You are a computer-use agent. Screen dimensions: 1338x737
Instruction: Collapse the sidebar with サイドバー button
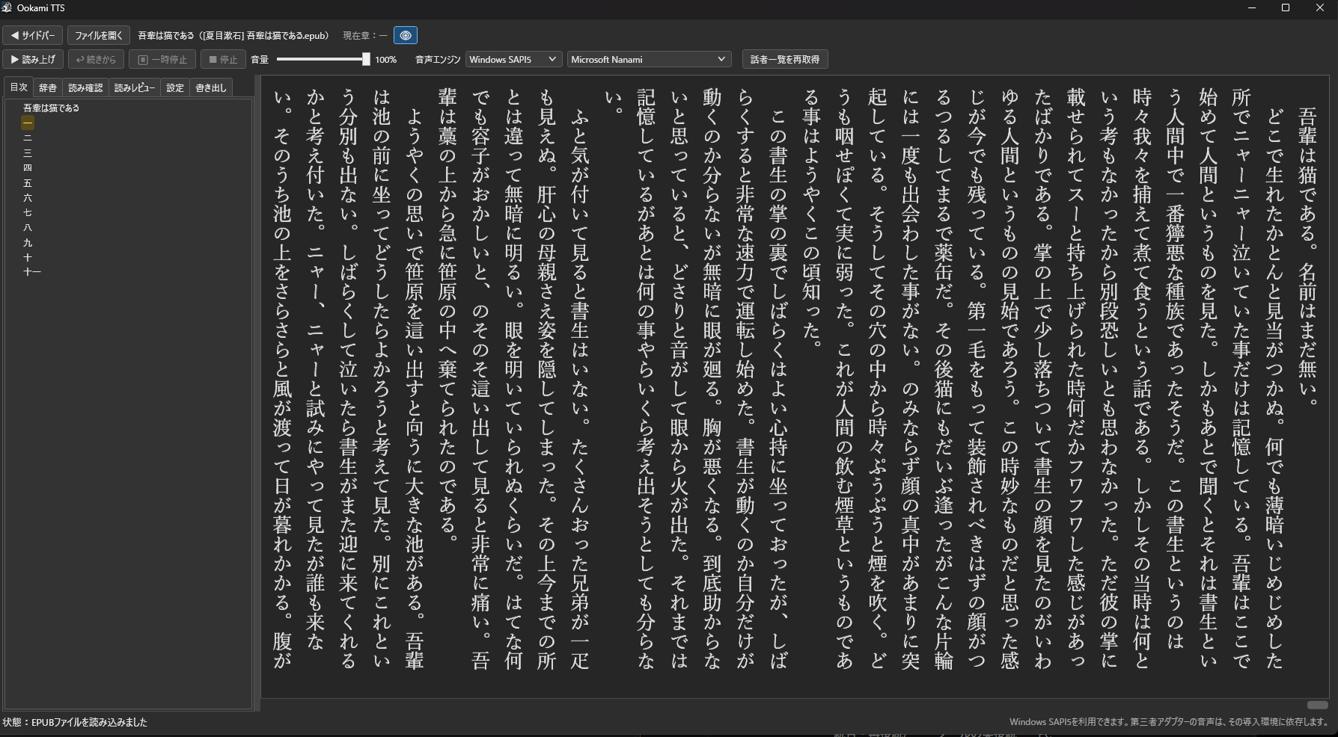point(33,35)
